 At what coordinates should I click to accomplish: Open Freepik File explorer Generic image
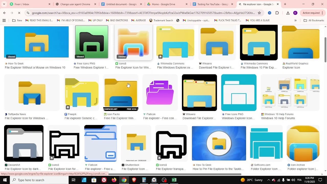tap(81, 93)
